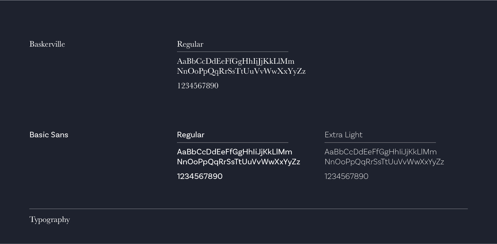Click the Extra Light AaBbCc through Mm line
497x244 pixels.
[x=380, y=152]
